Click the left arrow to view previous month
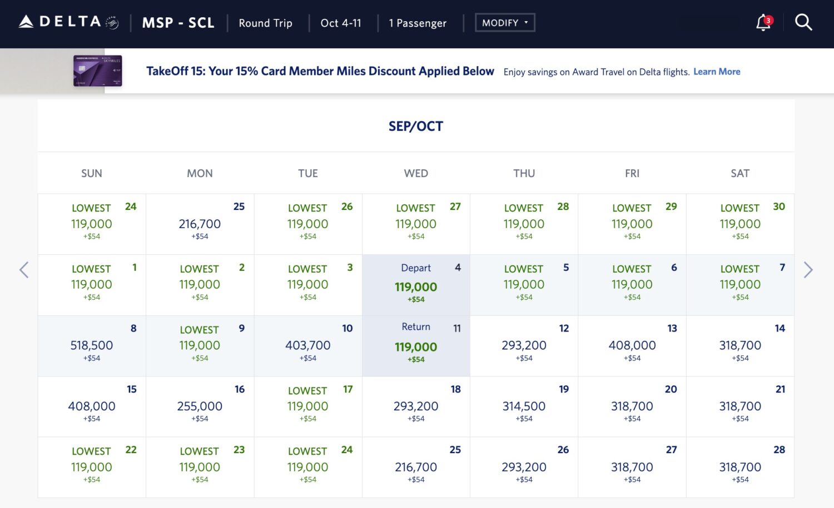 tap(24, 270)
